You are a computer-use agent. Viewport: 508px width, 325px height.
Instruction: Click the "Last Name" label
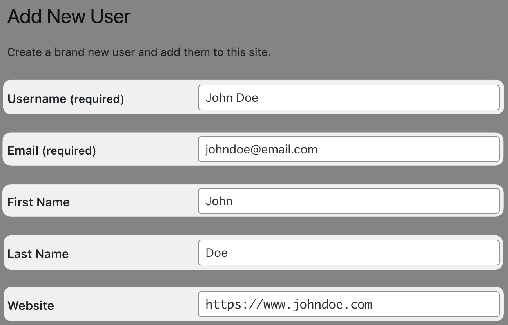coord(38,254)
